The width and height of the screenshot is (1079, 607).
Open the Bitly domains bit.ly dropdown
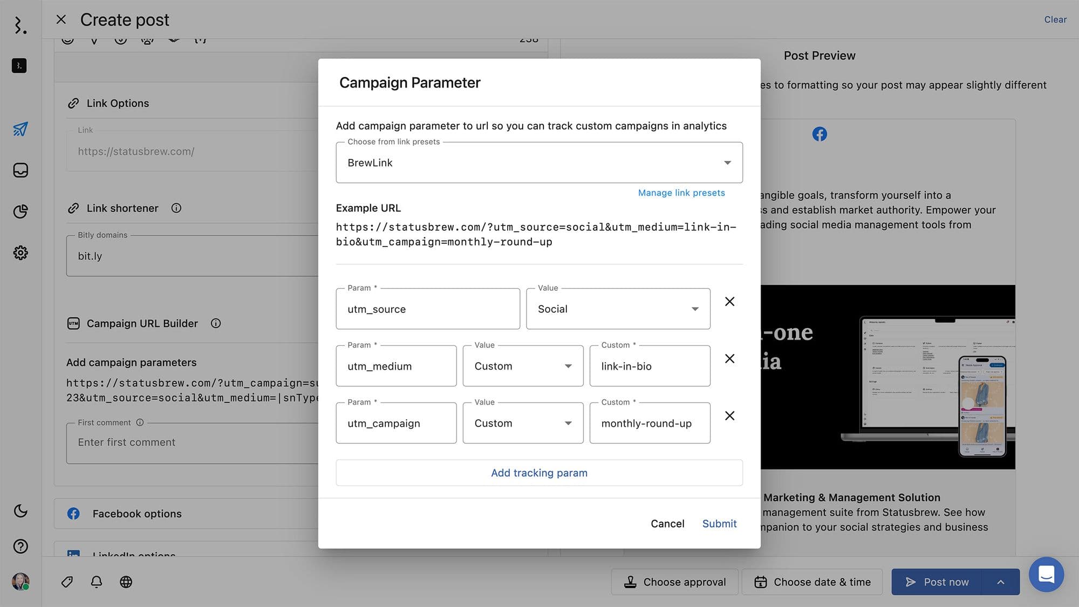pos(192,256)
